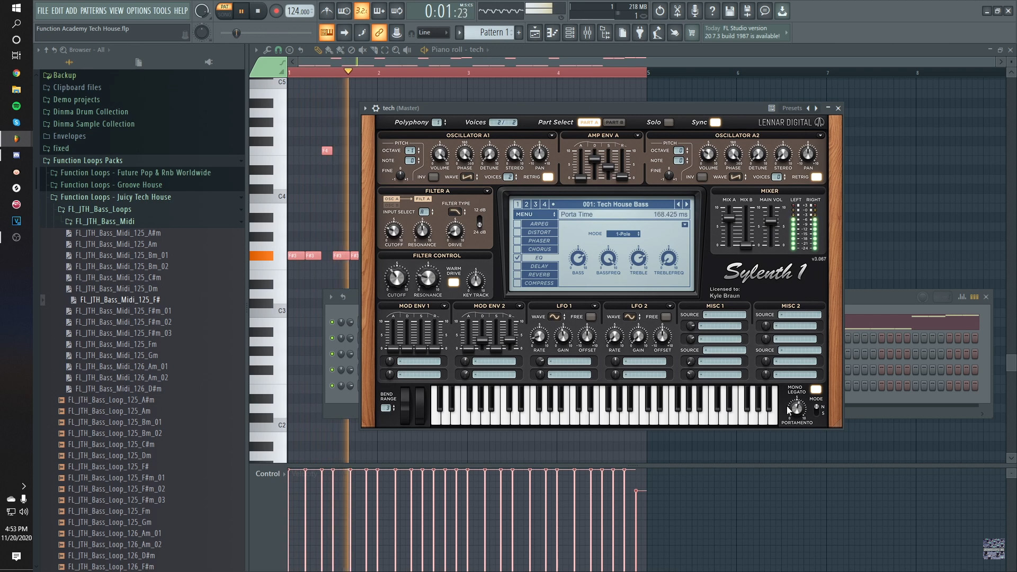Open the MOD ENV 1 dropdown arrow
Screen dimensions: 1017x572
point(444,306)
